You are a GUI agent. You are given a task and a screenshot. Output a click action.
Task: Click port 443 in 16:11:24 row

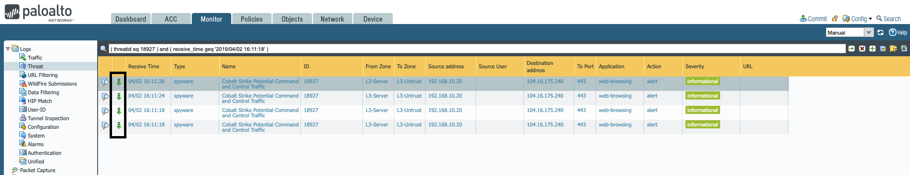582,96
